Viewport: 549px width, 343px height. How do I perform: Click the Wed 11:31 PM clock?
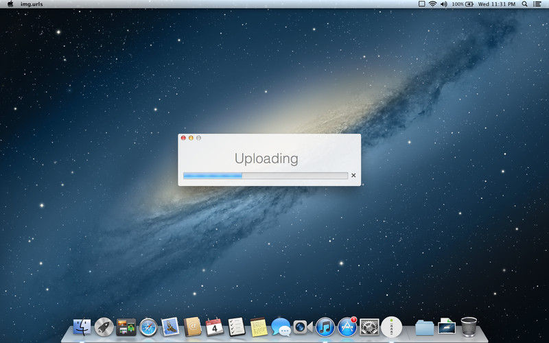(496, 4)
